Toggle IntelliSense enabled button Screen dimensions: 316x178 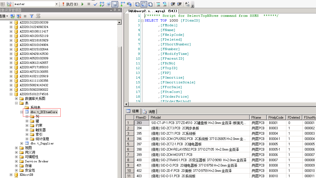point(115,4)
